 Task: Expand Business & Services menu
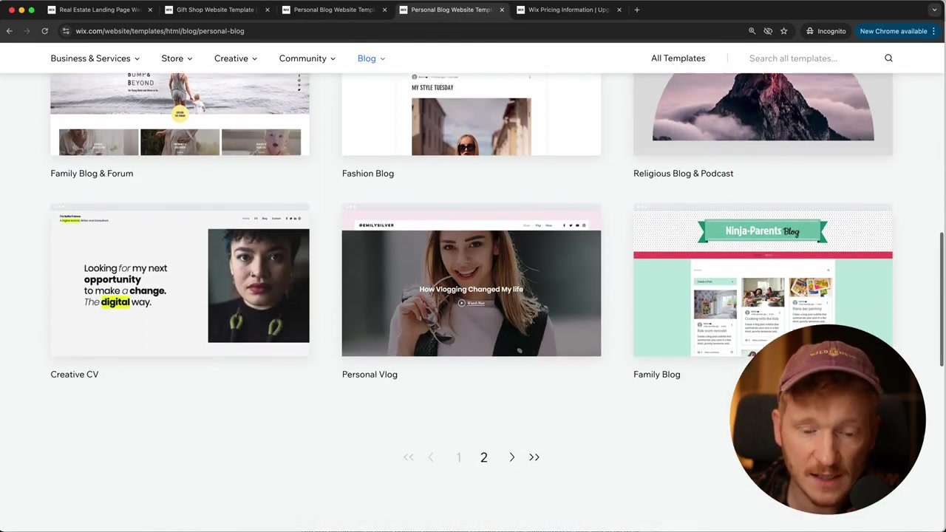point(95,58)
